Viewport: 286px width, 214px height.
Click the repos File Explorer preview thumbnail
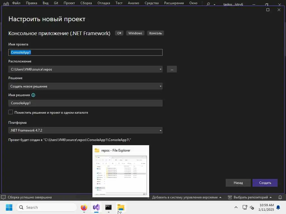pos(121,176)
